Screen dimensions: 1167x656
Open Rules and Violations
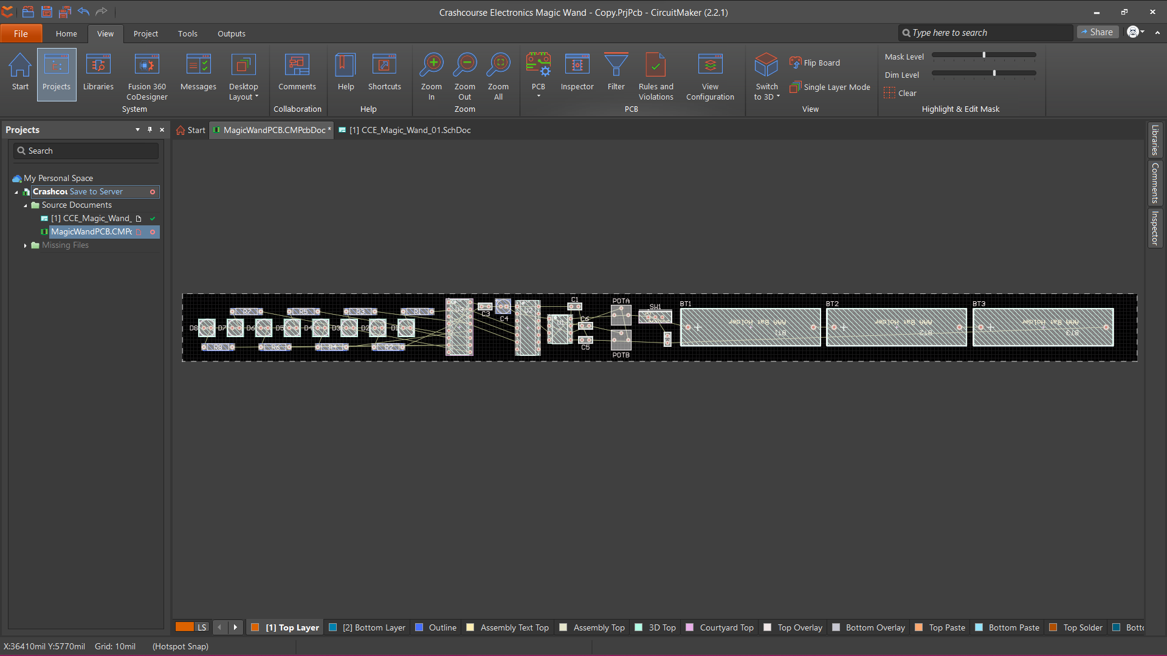point(656,64)
